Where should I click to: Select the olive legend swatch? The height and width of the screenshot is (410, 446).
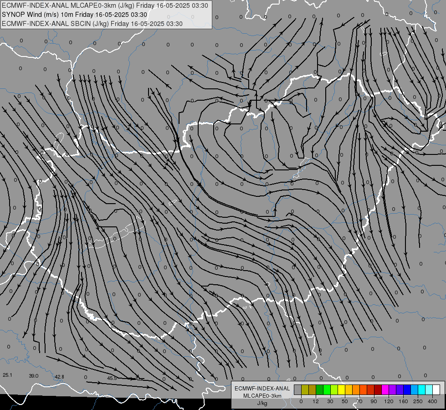pyautogui.click(x=305, y=389)
